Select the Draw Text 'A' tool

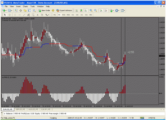pyautogui.click(x=37, y=15)
